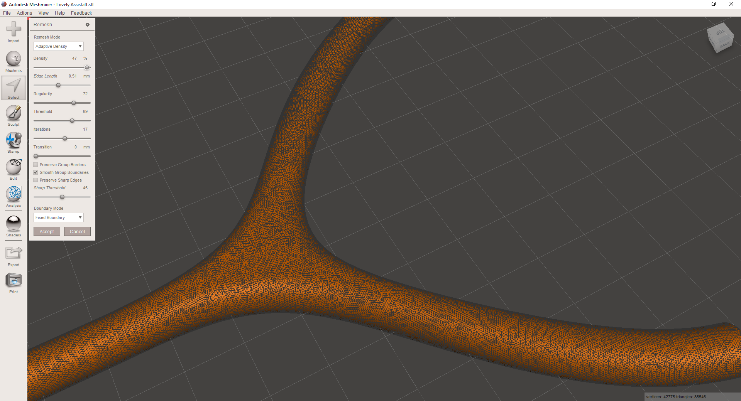Click the Remesh panel title
Screen dimensions: 741x401
pos(43,25)
